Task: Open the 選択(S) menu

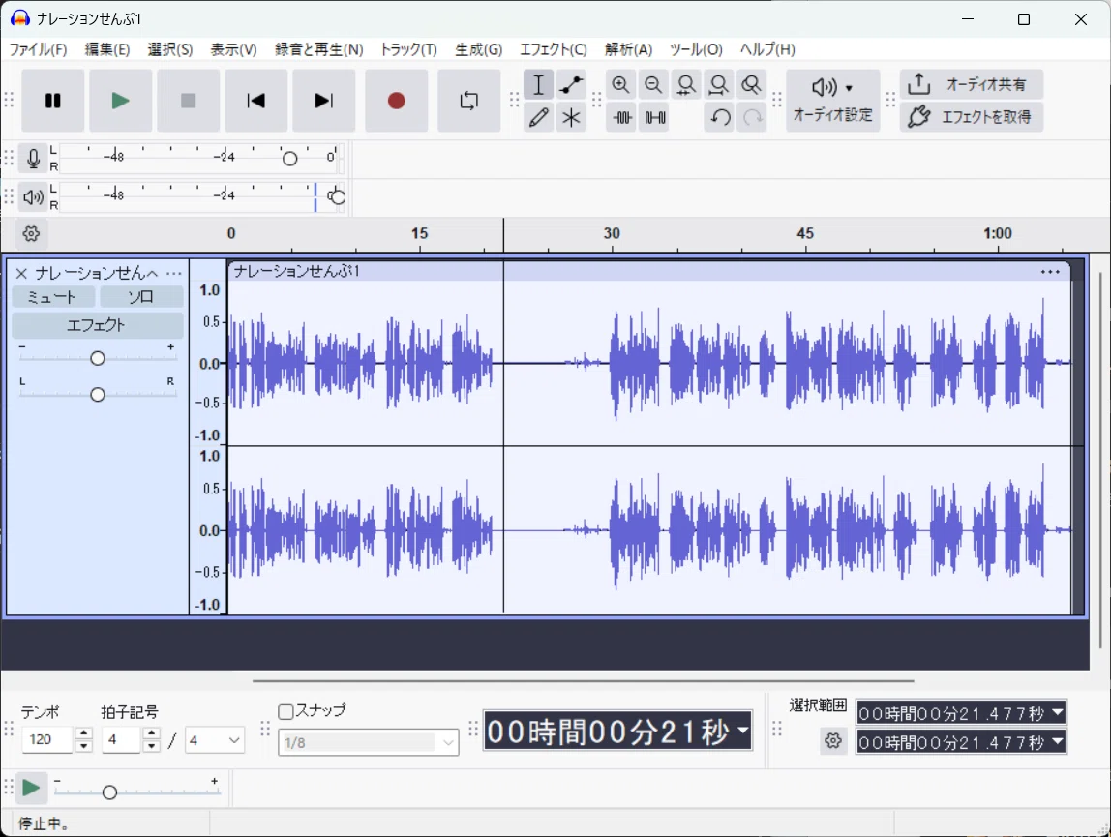Action: pos(170,49)
